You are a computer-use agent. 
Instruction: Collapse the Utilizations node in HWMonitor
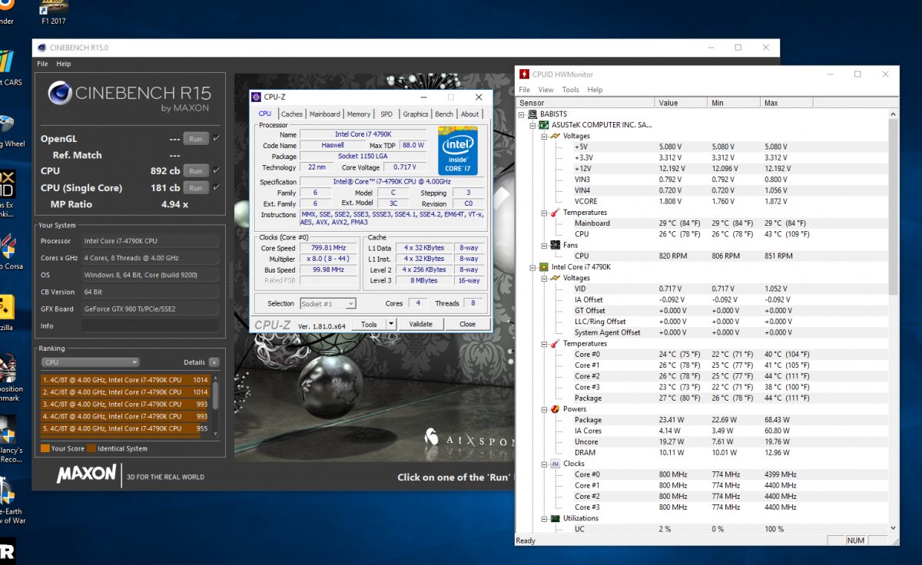(544, 518)
